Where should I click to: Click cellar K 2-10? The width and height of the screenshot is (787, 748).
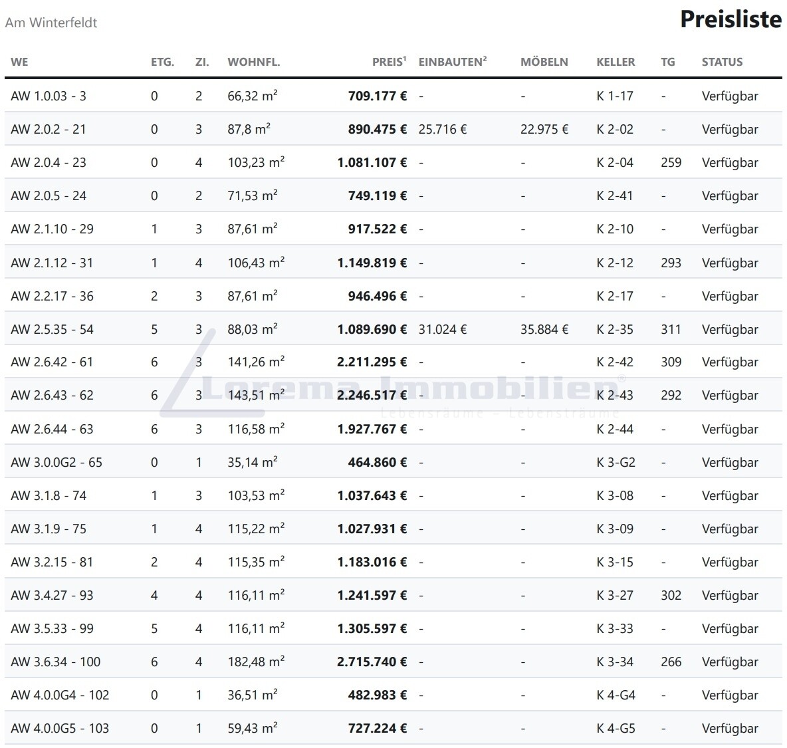[615, 229]
